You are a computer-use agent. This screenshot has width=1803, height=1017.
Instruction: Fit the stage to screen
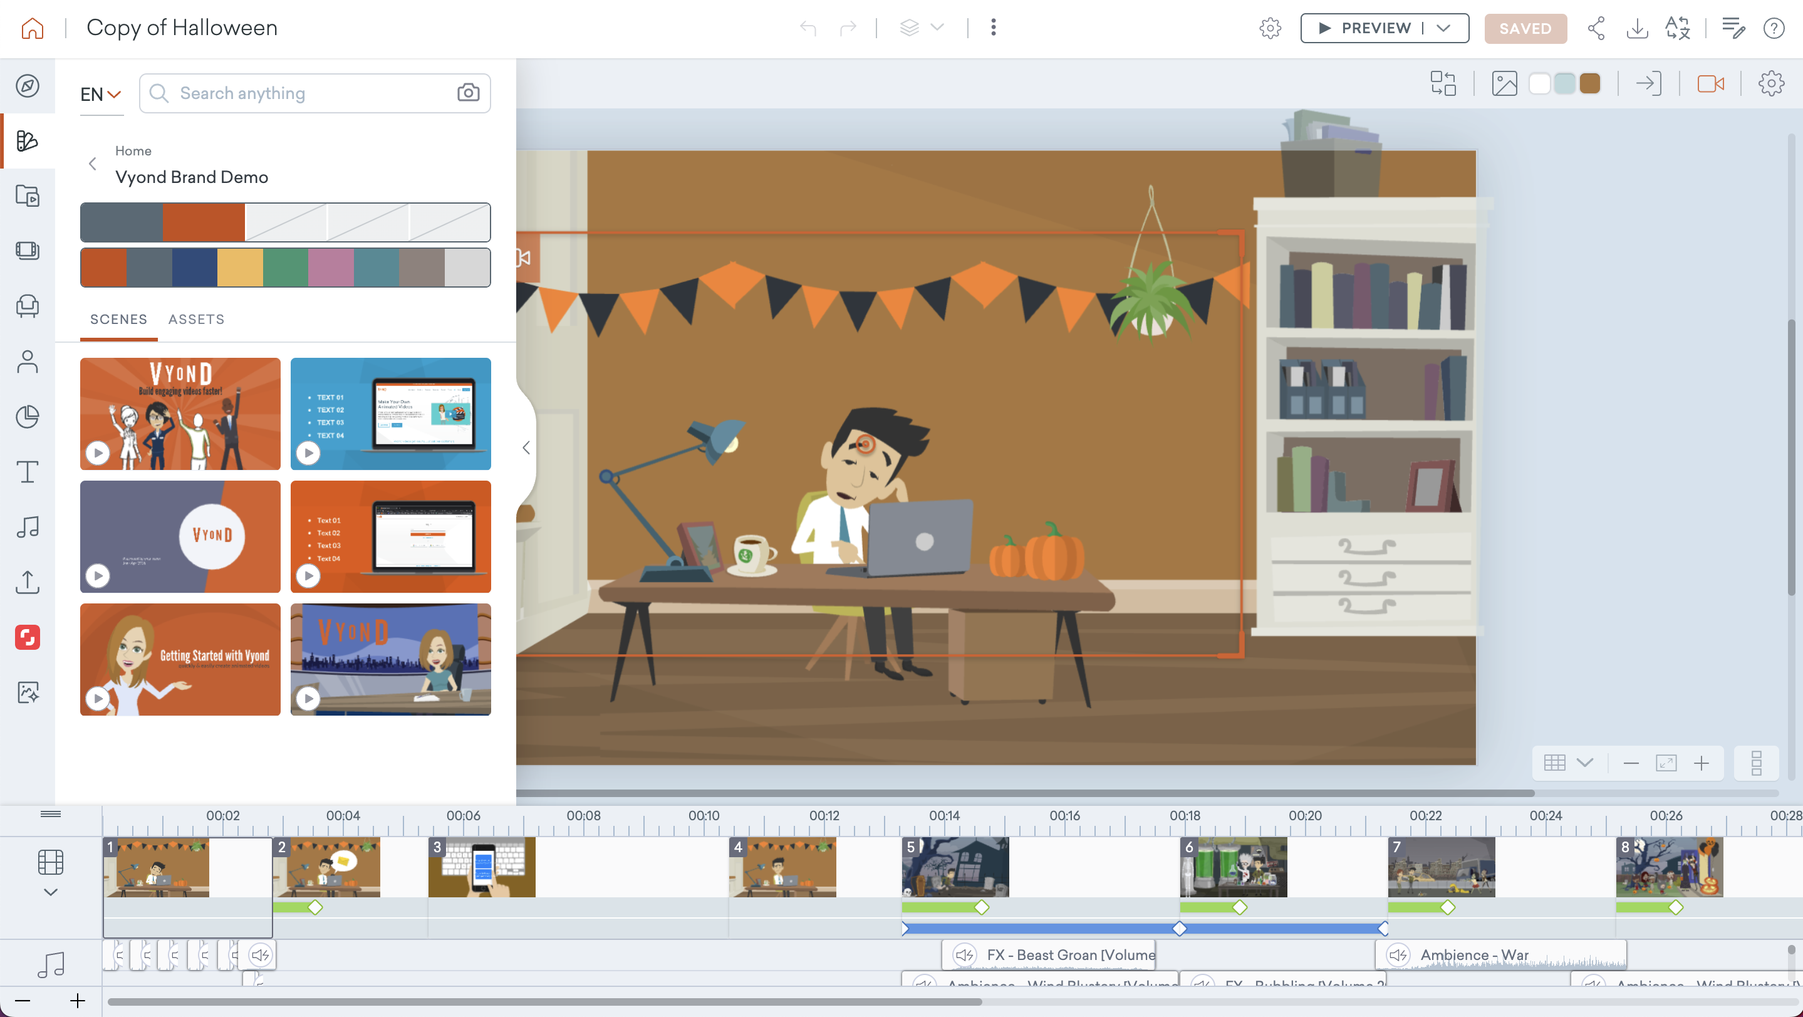(1666, 763)
